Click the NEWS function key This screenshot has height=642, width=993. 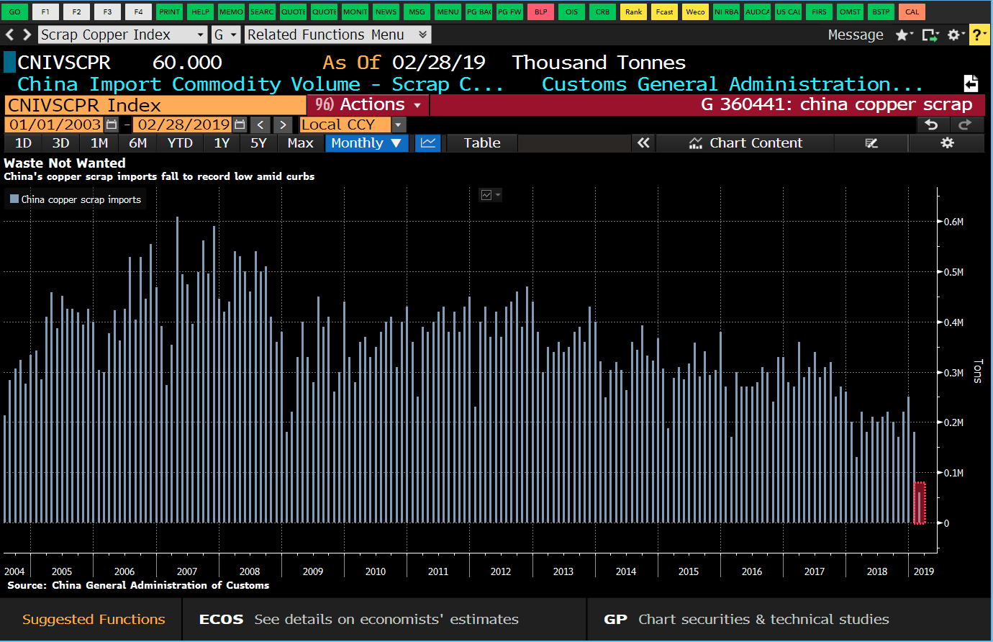click(386, 12)
